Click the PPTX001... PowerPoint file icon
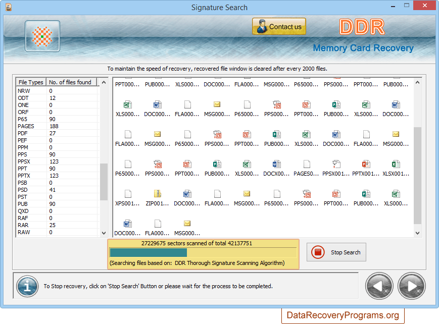Screen dimensions: 439x324 [x=366, y=164]
